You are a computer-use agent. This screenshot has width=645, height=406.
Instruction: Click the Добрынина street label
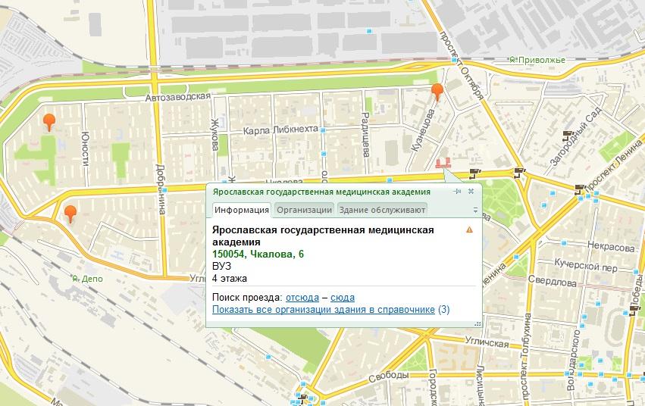pos(161,189)
